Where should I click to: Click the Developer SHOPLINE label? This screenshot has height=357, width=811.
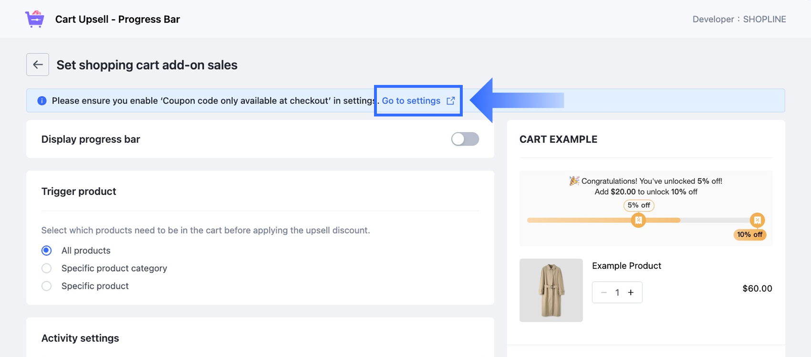(739, 19)
